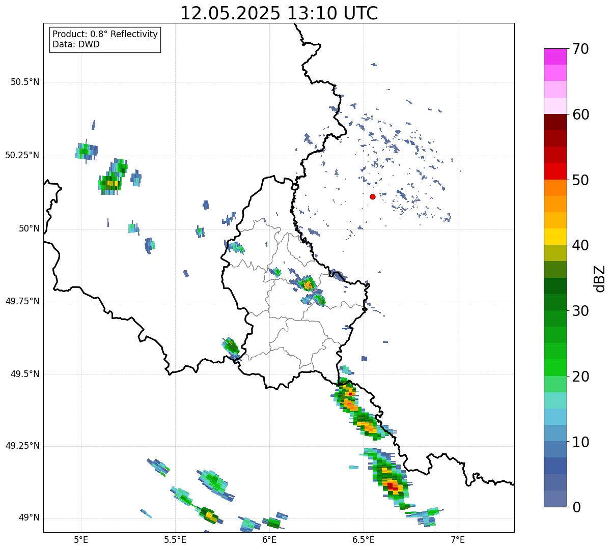Click the colorbar 70 tick label
Image resolution: width=612 pixels, height=550 pixels.
coord(580,49)
